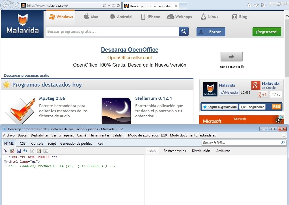
Task: Select the Linux platform tab
Action: coord(210,17)
